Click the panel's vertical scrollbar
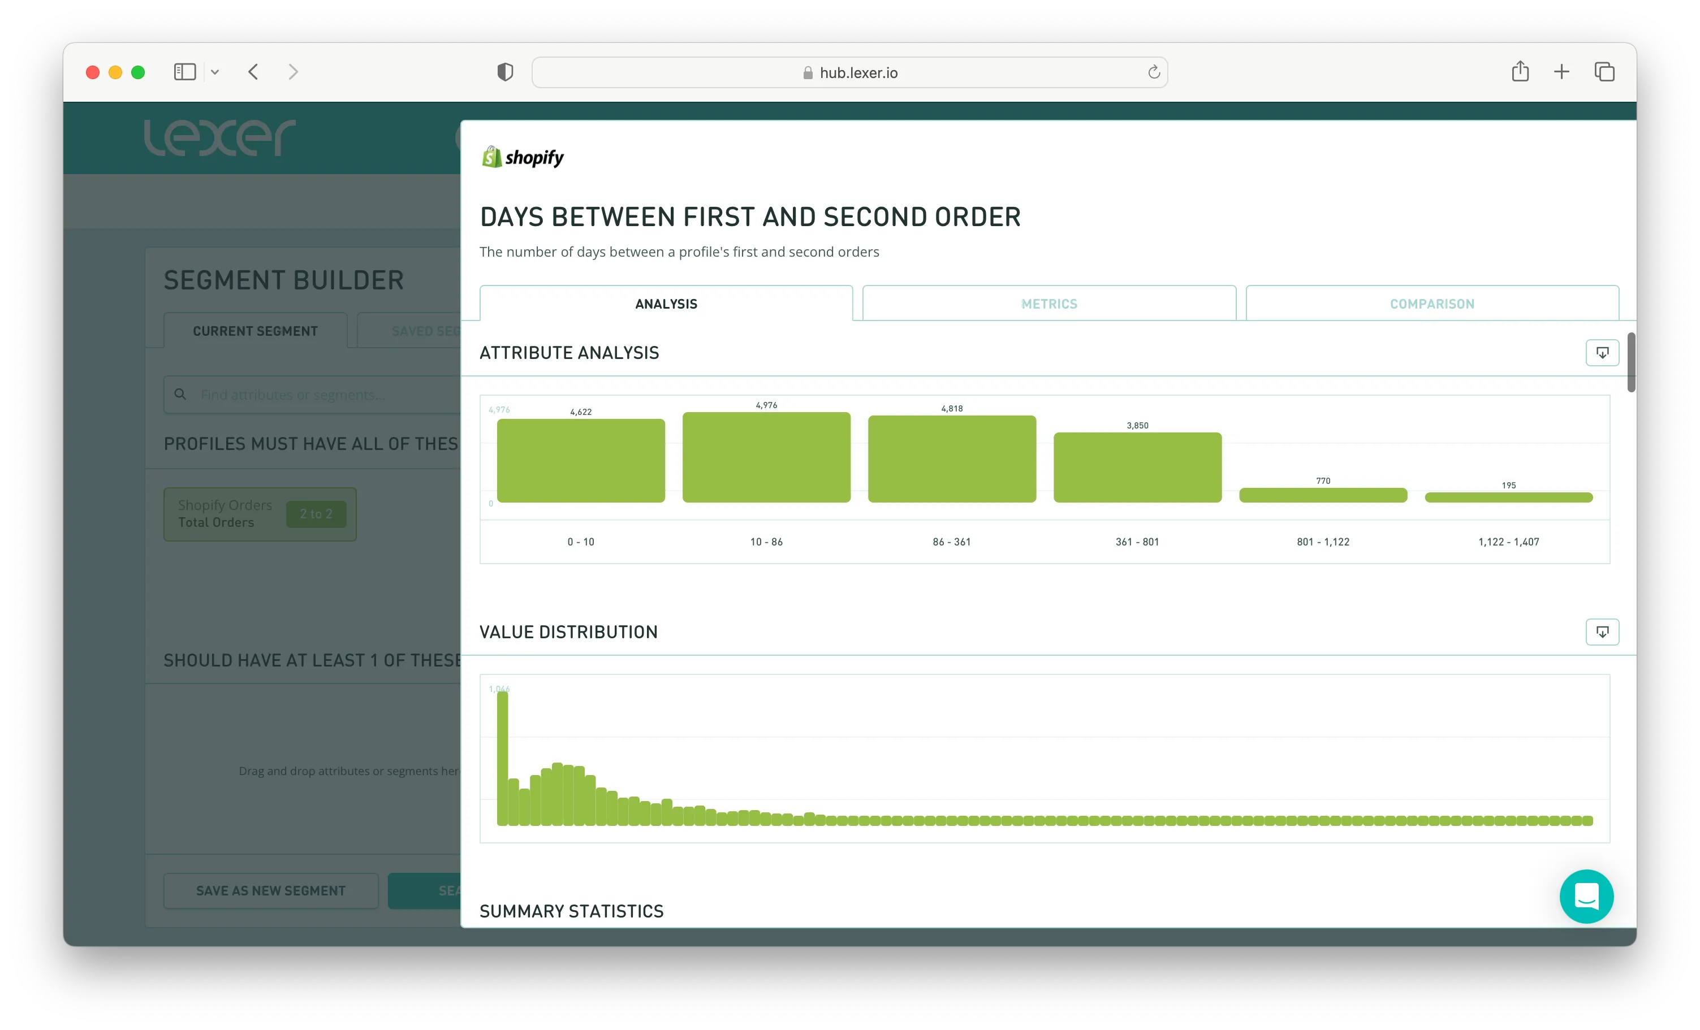 [x=1631, y=362]
